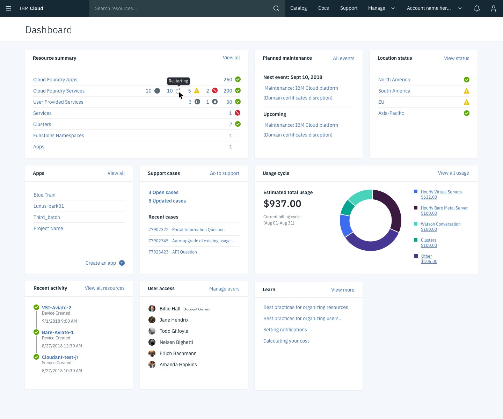The width and height of the screenshot is (503, 419).
Task: Click the pause icon in User Provided Services
Action: [197, 102]
